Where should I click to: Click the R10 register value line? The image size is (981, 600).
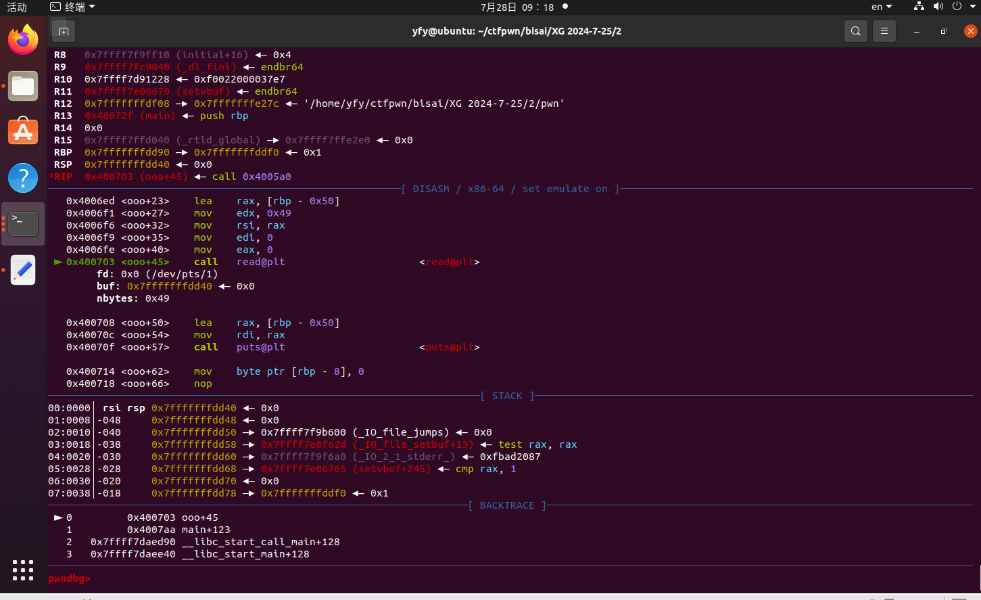[x=170, y=79]
